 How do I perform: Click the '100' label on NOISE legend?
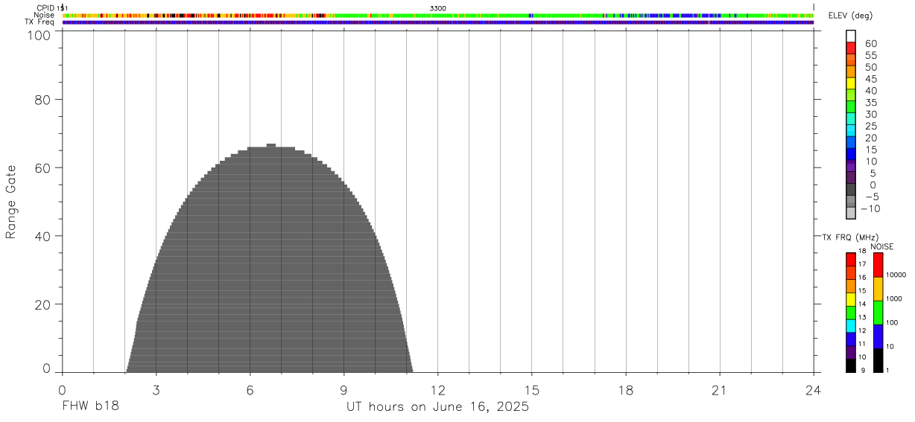(x=892, y=323)
